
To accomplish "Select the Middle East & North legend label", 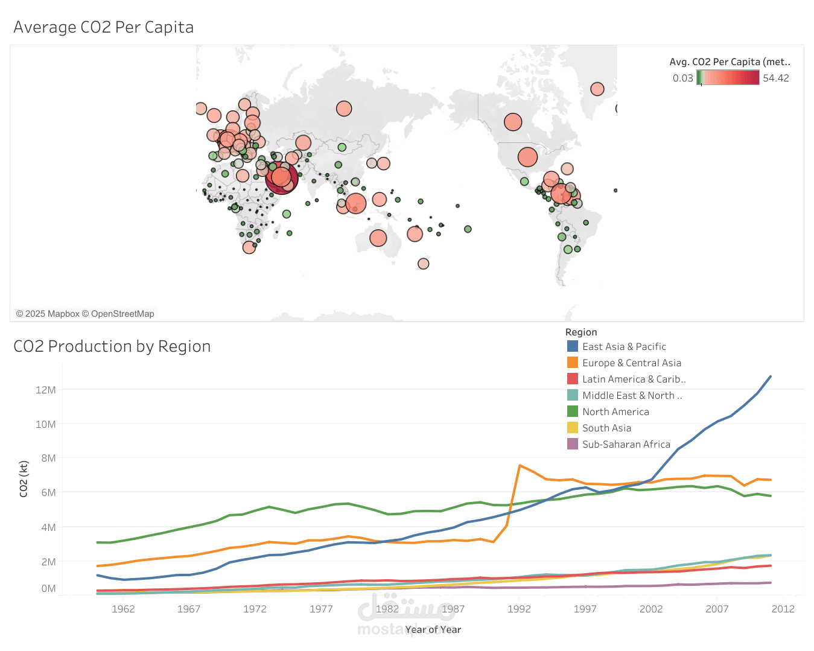I will (x=632, y=395).
